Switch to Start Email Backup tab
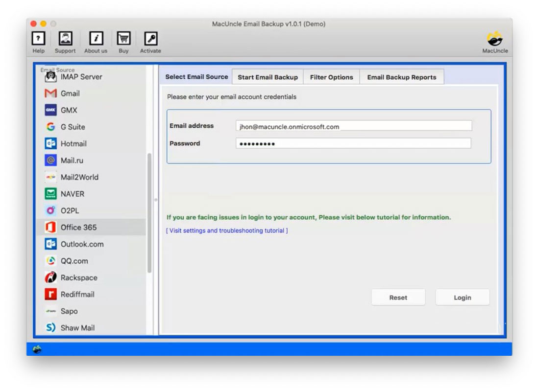 268,77
